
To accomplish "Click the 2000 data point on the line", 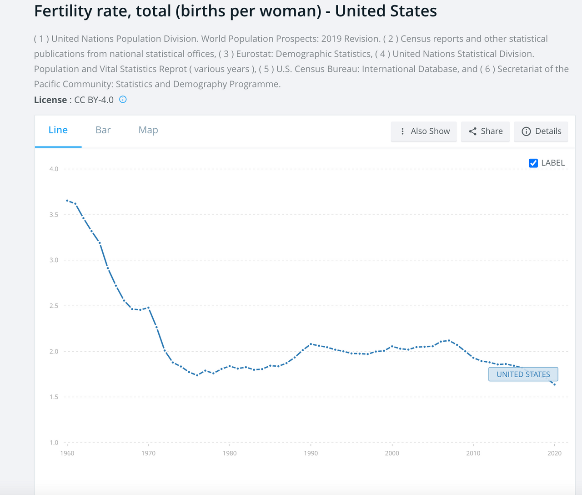I will [392, 346].
